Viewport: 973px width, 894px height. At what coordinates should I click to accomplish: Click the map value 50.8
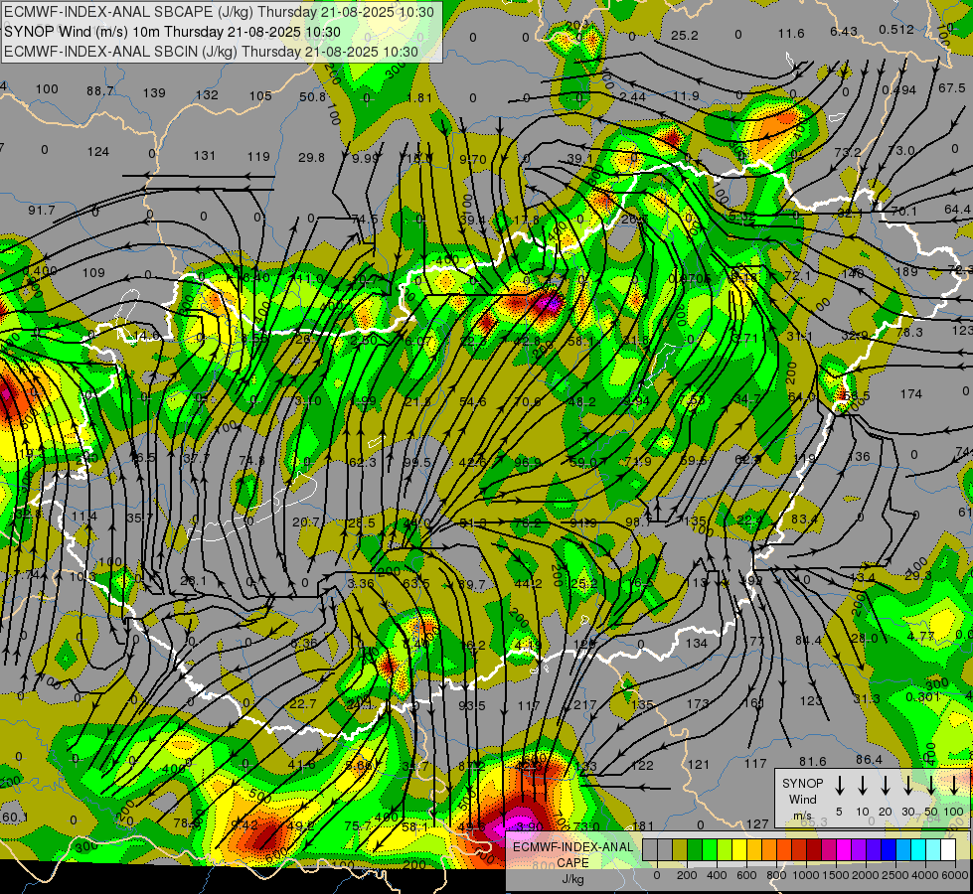coord(313,96)
